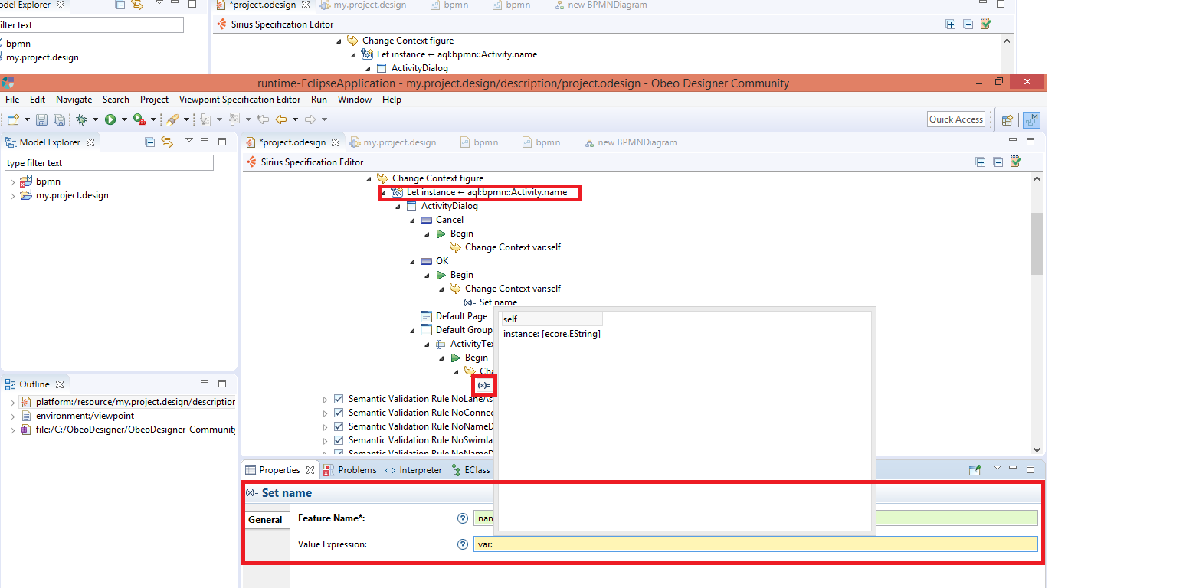Uncheck Semantic Validation Rule NoLaneAs checkbox
Screen dimensions: 1186x588
(x=339, y=399)
